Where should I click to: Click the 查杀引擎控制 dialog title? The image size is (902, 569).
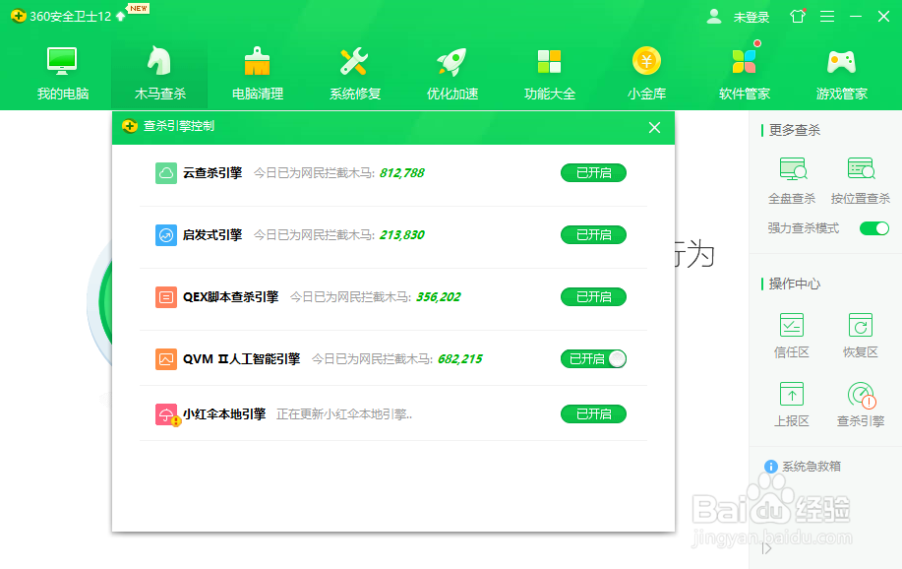[178, 126]
